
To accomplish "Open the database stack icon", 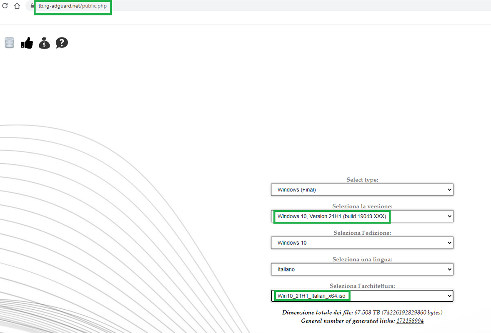I will coord(10,43).
